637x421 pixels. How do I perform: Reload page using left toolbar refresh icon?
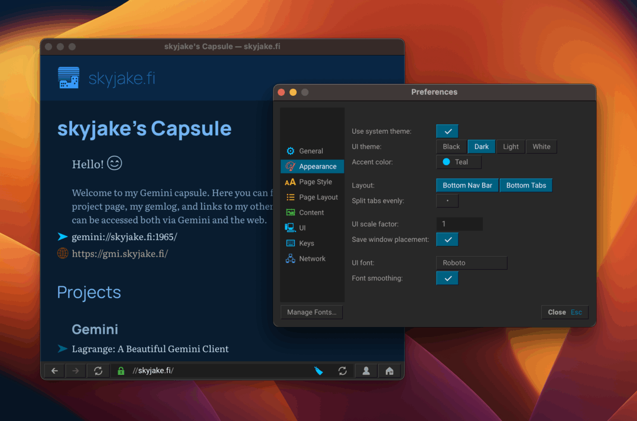tap(98, 371)
